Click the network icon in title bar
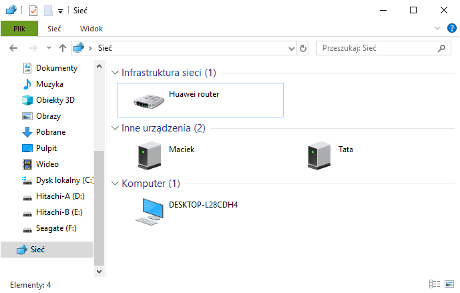 [x=11, y=10]
